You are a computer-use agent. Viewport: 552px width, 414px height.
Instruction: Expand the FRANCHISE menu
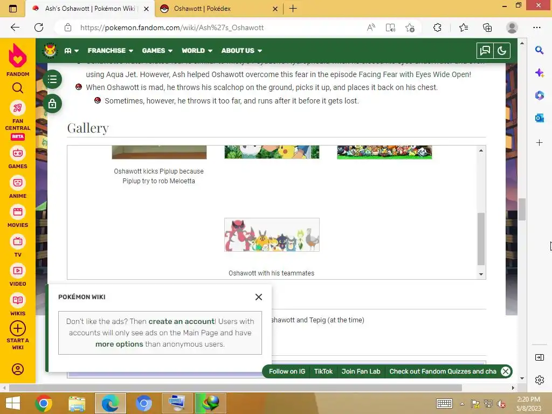coord(110,51)
